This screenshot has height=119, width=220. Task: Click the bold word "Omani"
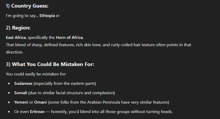click(40, 102)
